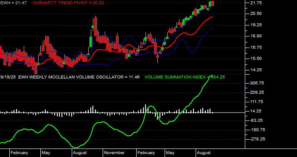Click the VOLUME SUMMATION INDEX = 404.25 label
Screen dimensions: 297x157
[185, 77]
